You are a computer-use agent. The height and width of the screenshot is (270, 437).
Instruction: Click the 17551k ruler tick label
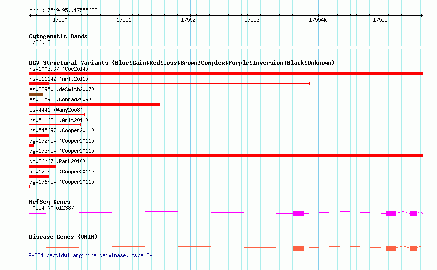point(125,20)
